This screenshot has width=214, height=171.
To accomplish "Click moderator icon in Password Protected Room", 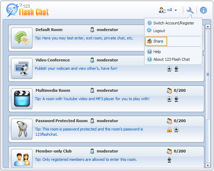I will click(92, 121).
